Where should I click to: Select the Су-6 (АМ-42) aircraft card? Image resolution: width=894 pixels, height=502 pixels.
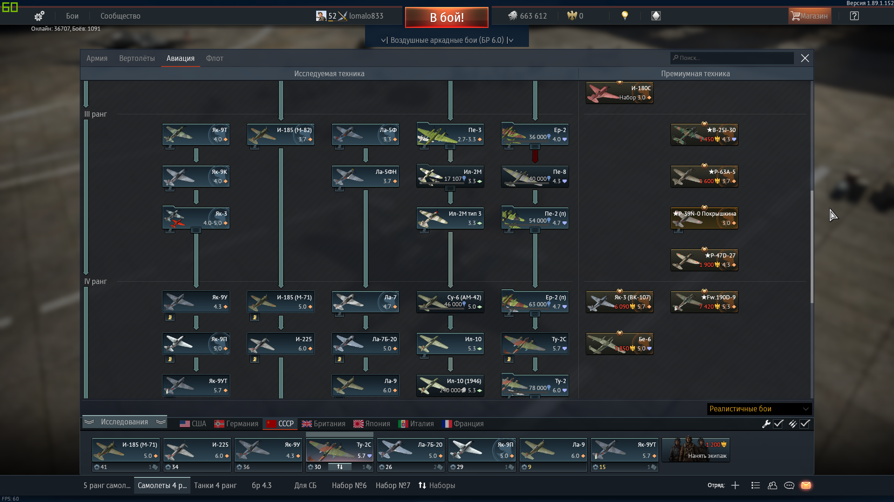tap(450, 302)
